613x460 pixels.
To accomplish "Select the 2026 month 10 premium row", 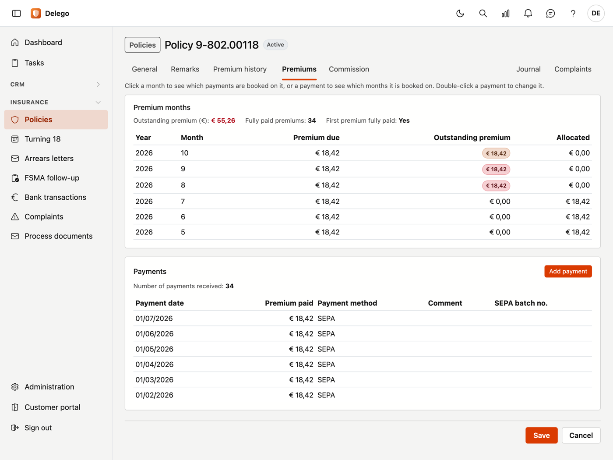I will [x=363, y=153].
